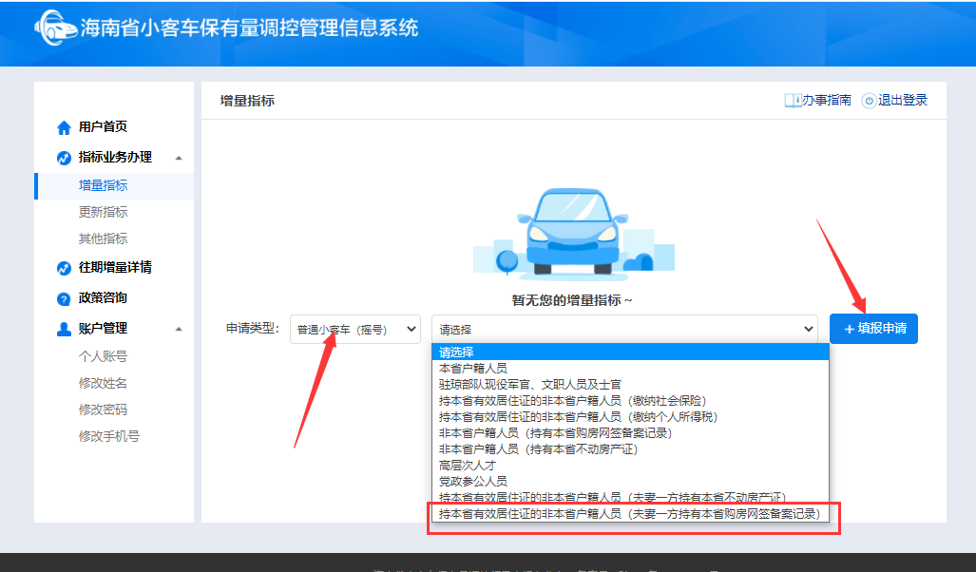Go to 修改密码 page
Image resolution: width=976 pixels, height=572 pixels.
tap(103, 410)
